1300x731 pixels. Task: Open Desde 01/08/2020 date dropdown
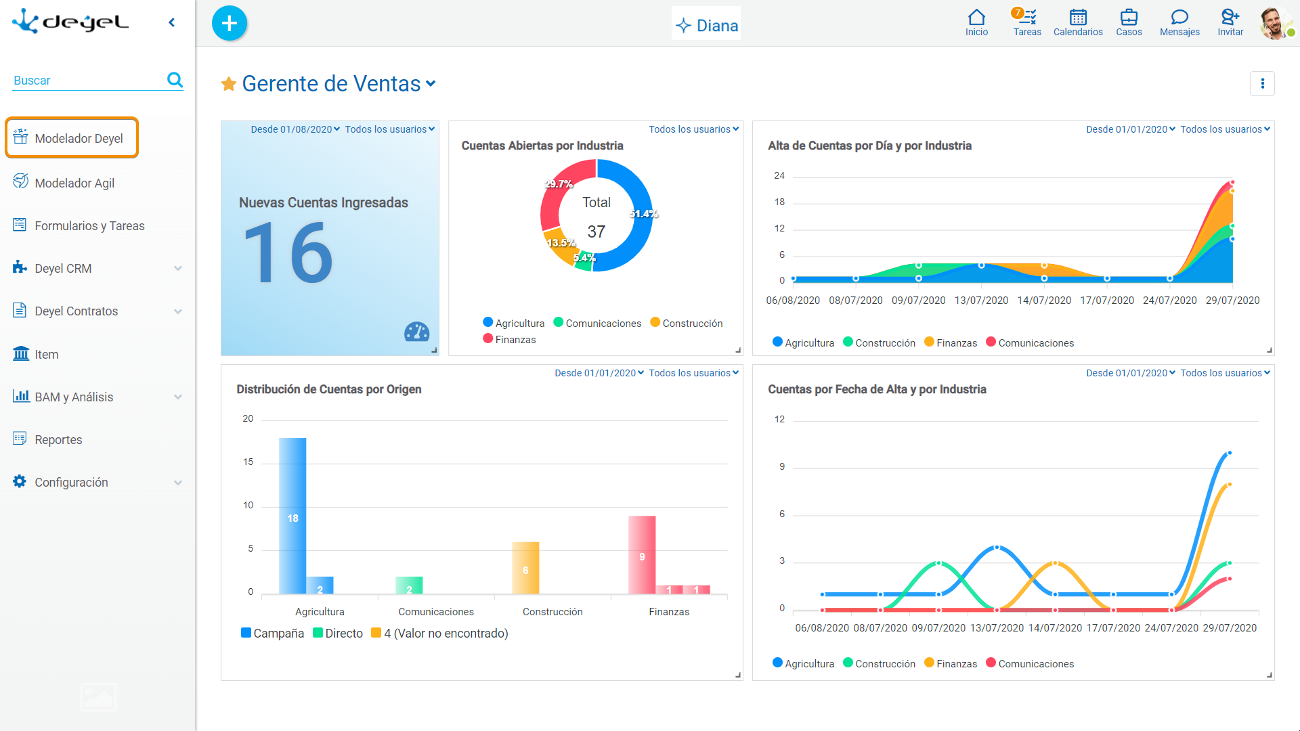[x=295, y=129]
